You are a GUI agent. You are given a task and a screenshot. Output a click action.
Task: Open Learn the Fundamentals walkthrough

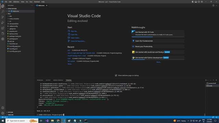pyautogui.click(x=158, y=41)
